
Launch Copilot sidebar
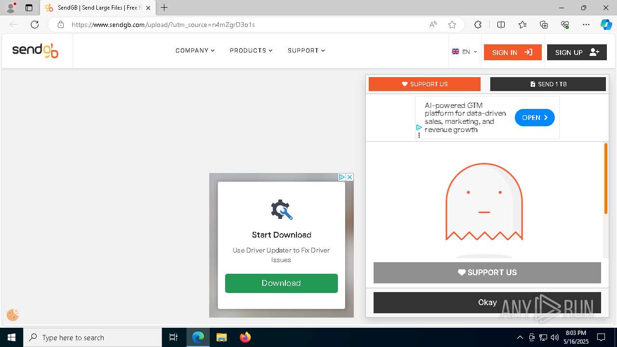pyautogui.click(x=606, y=25)
